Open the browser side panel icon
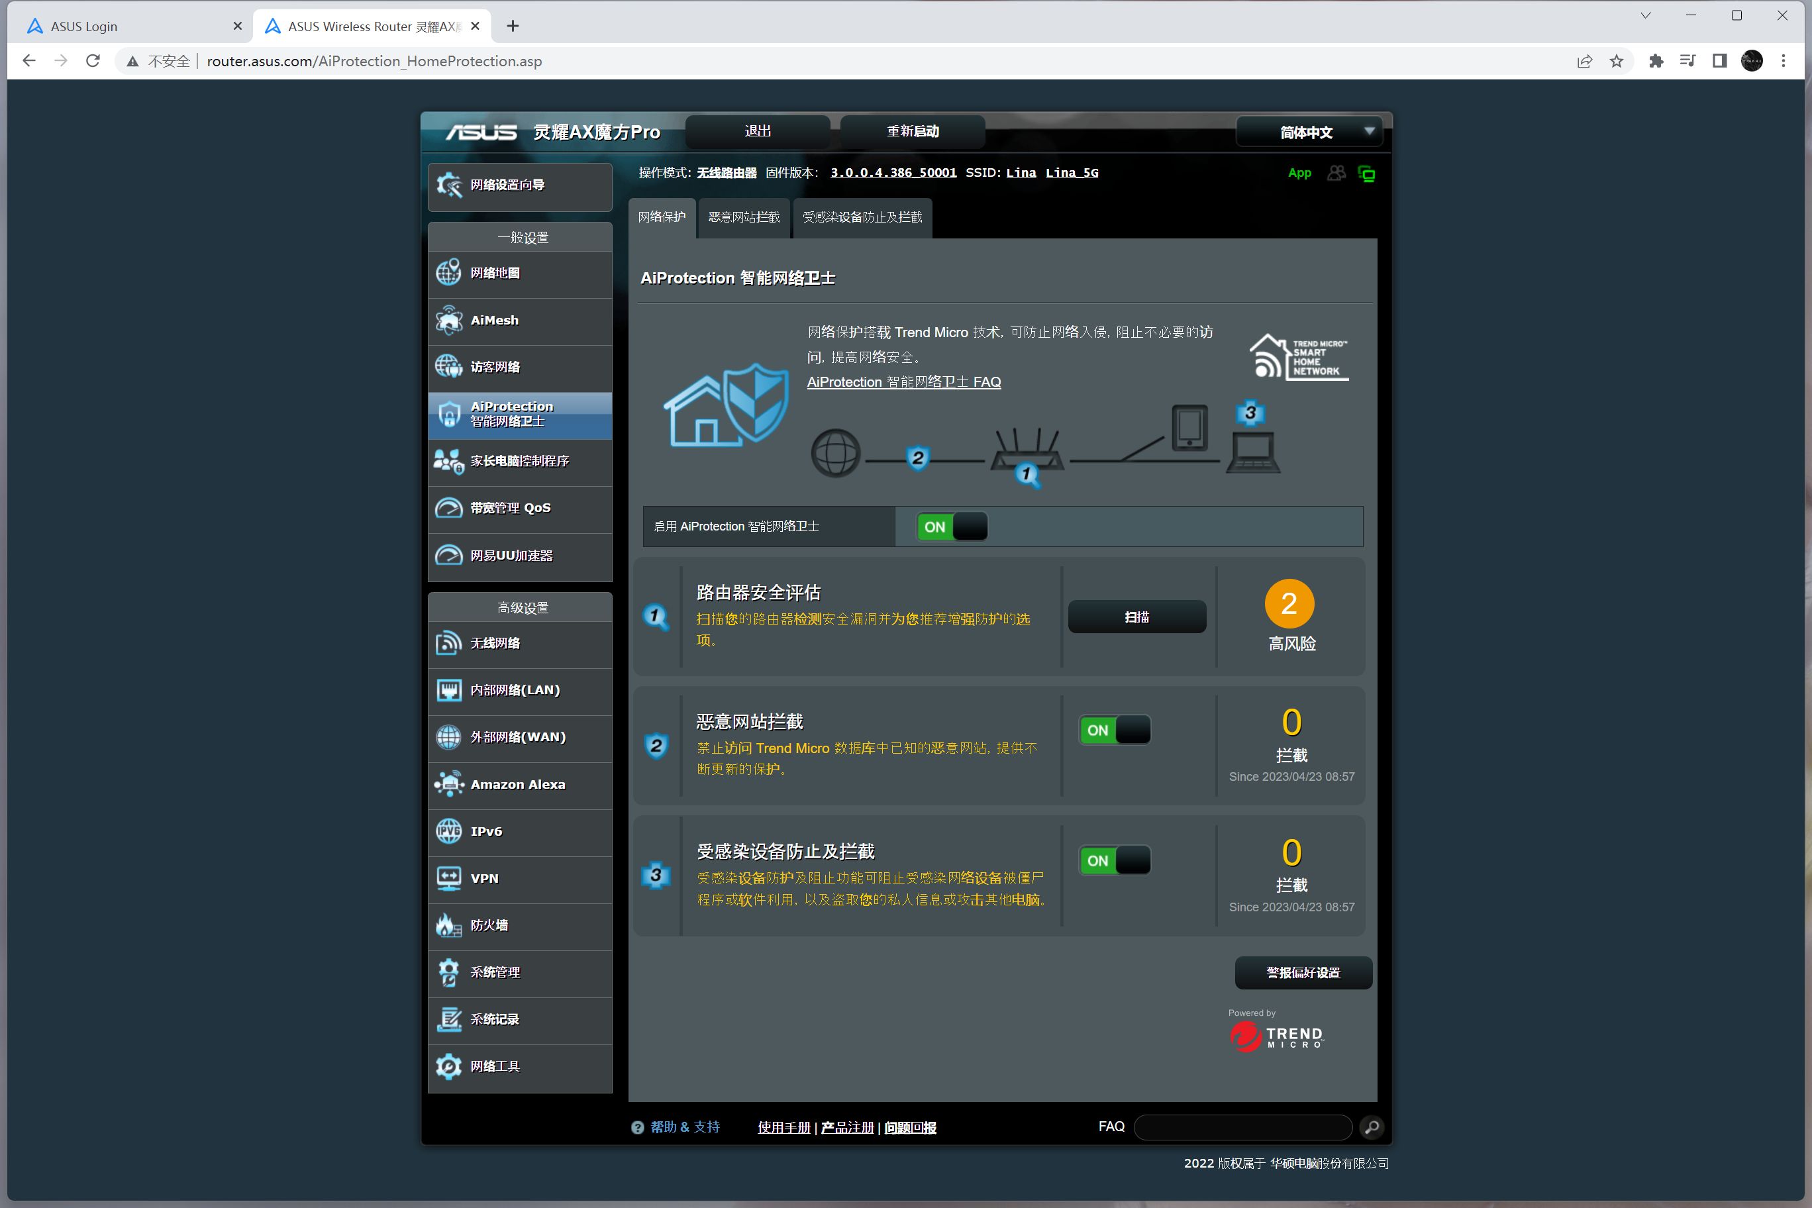This screenshot has width=1812, height=1208. [1719, 61]
